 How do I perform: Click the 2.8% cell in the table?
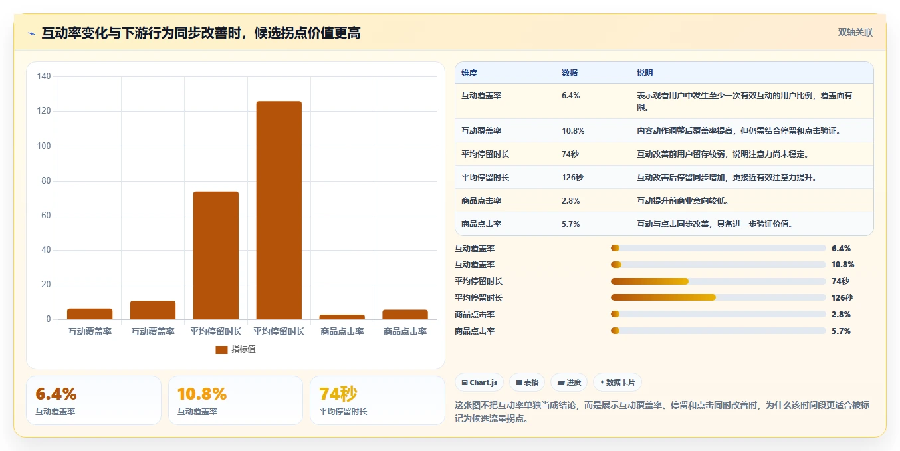pyautogui.click(x=571, y=201)
